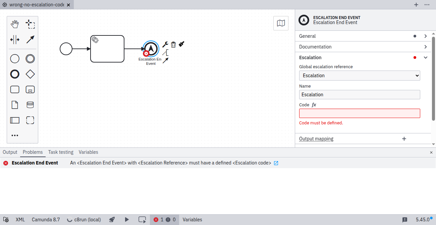Screen dimensions: 436x225
Task: Select the lasso tool
Action: [x=30, y=24]
